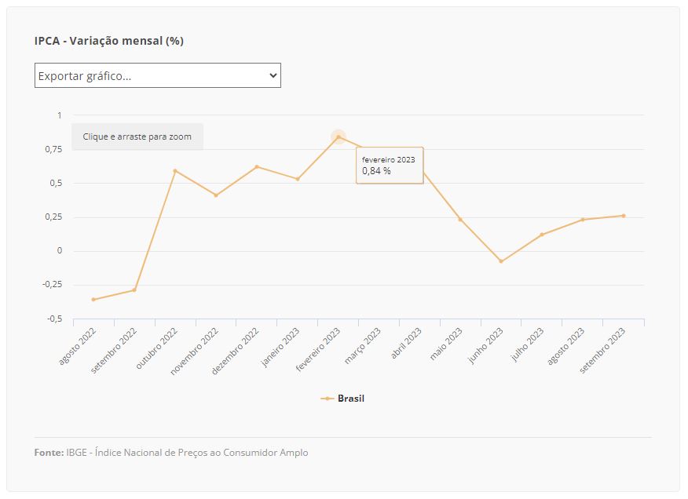The height and width of the screenshot is (499, 688).
Task: Click the "1" y-axis tick label
Action: click(x=59, y=115)
